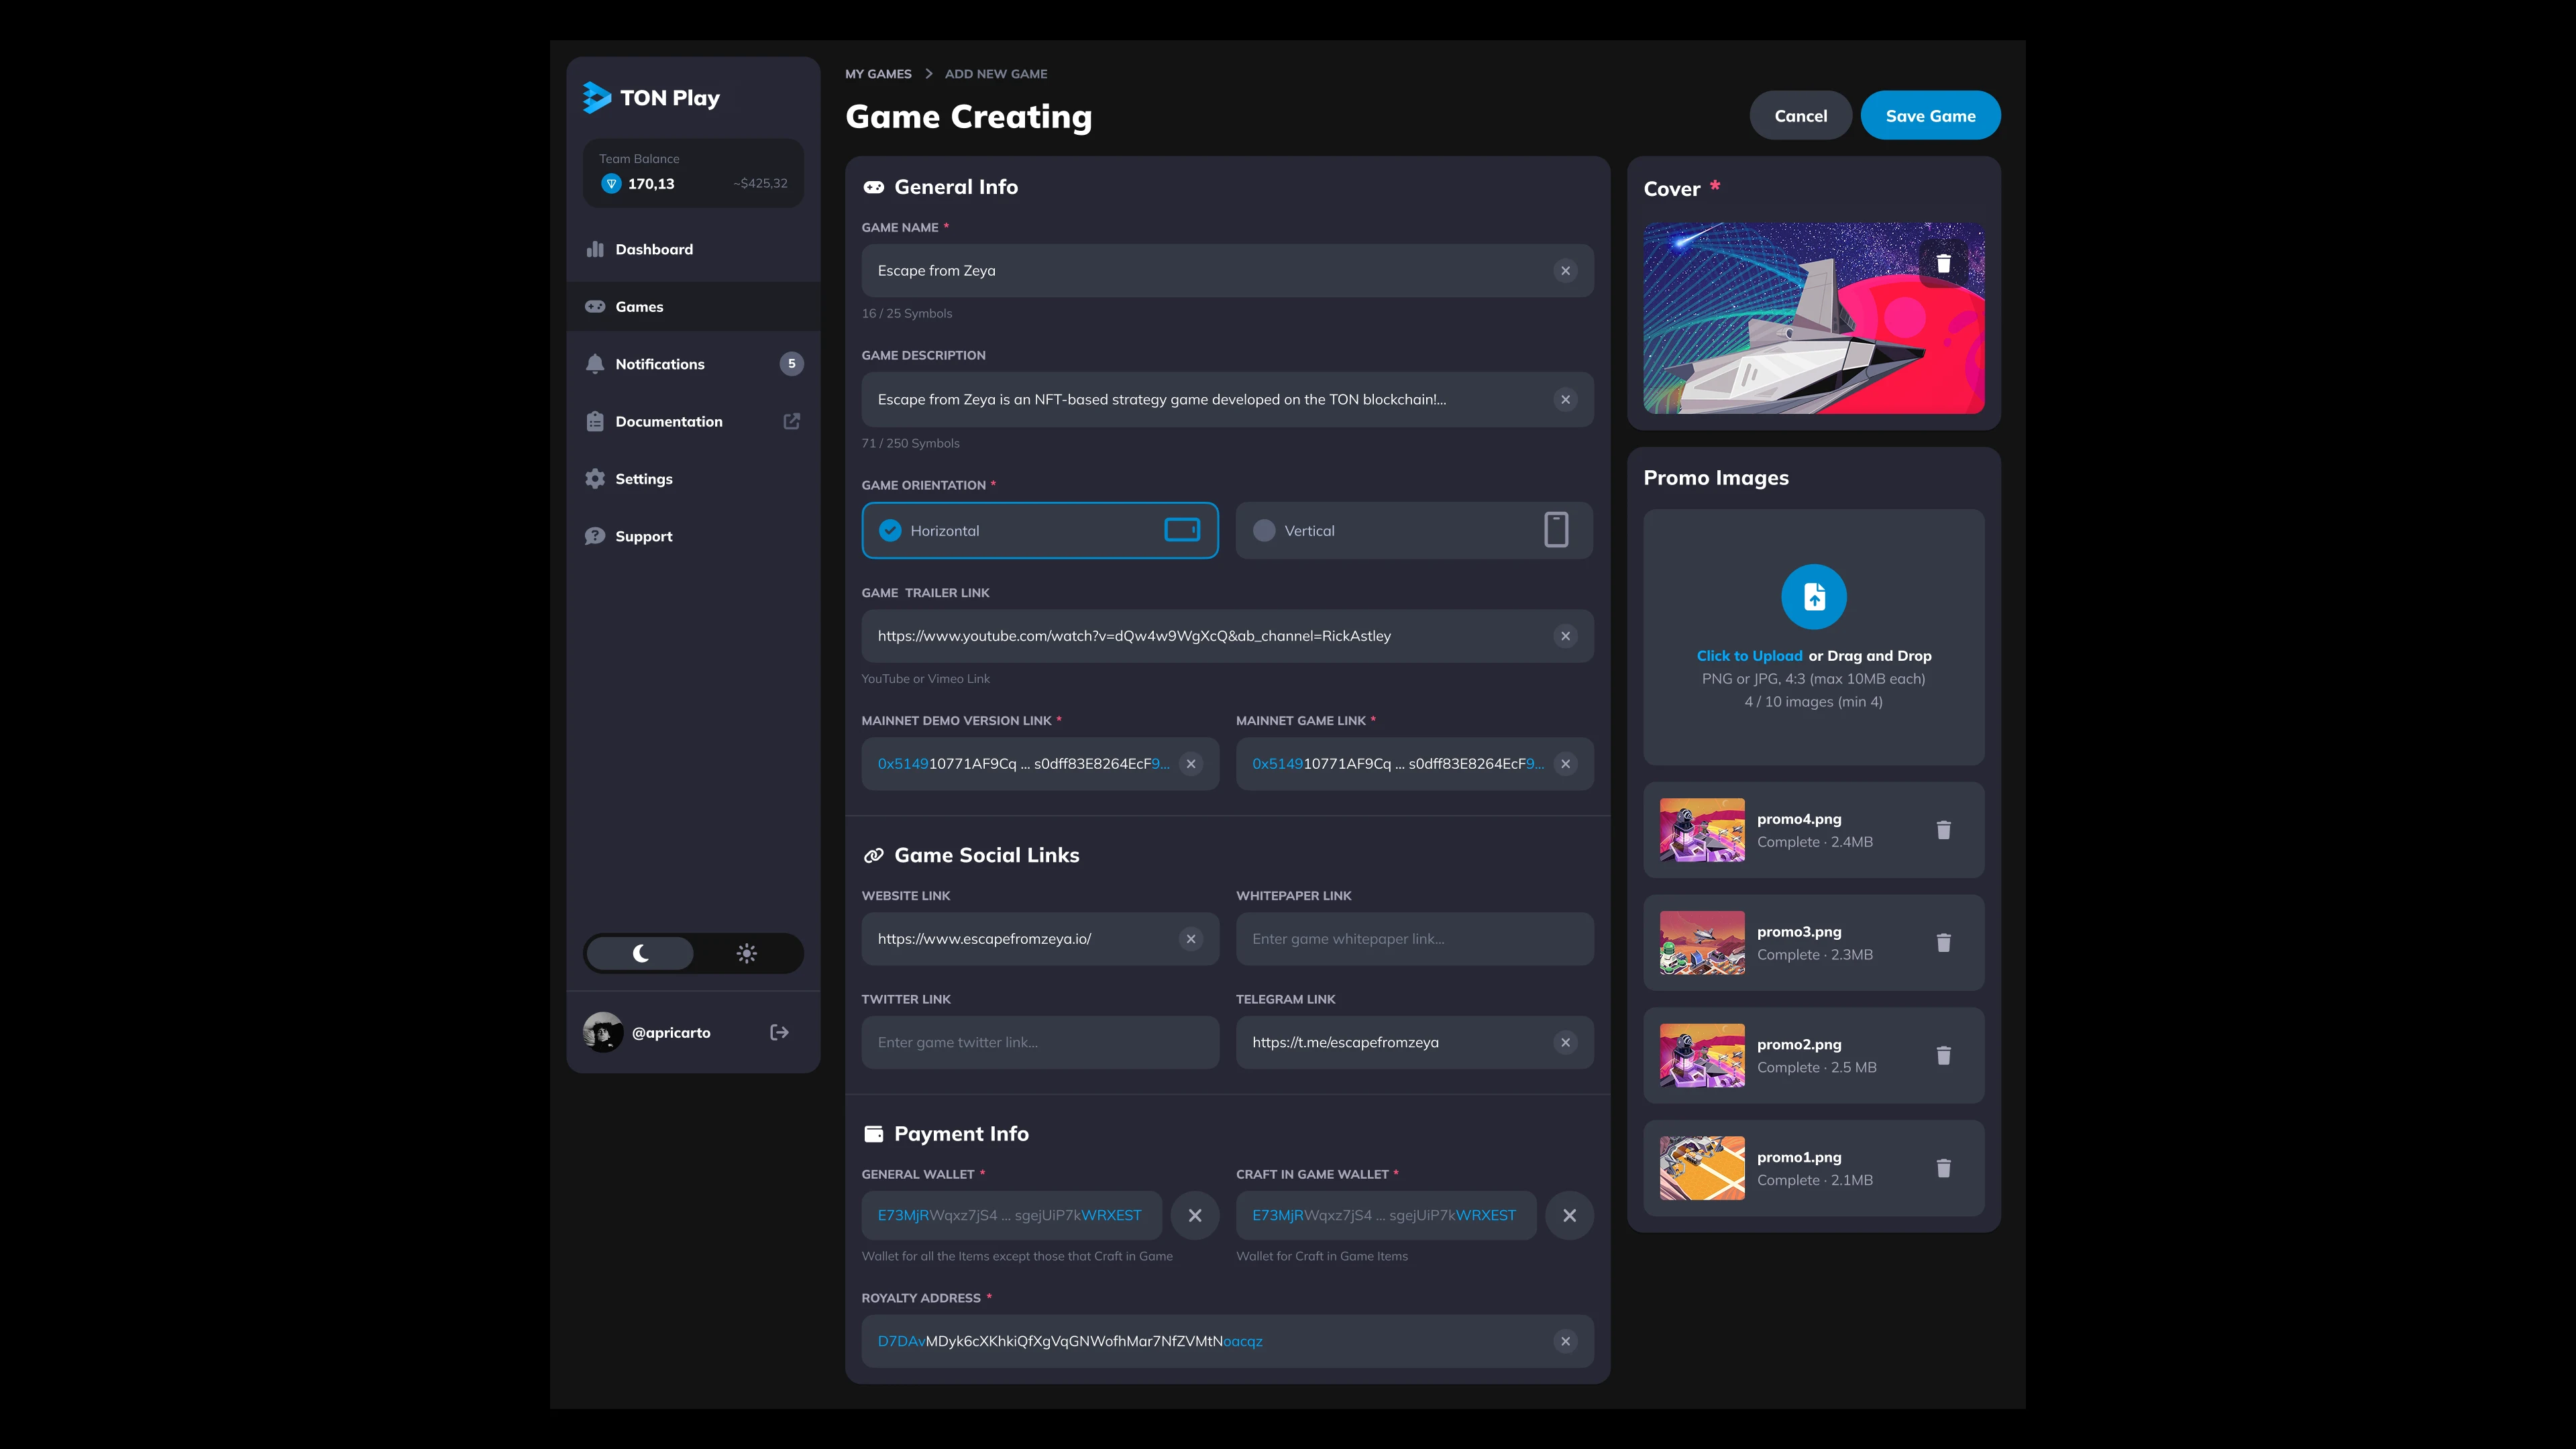Clear the Game Name field
This screenshot has height=1449, width=2576.
coord(1565,271)
